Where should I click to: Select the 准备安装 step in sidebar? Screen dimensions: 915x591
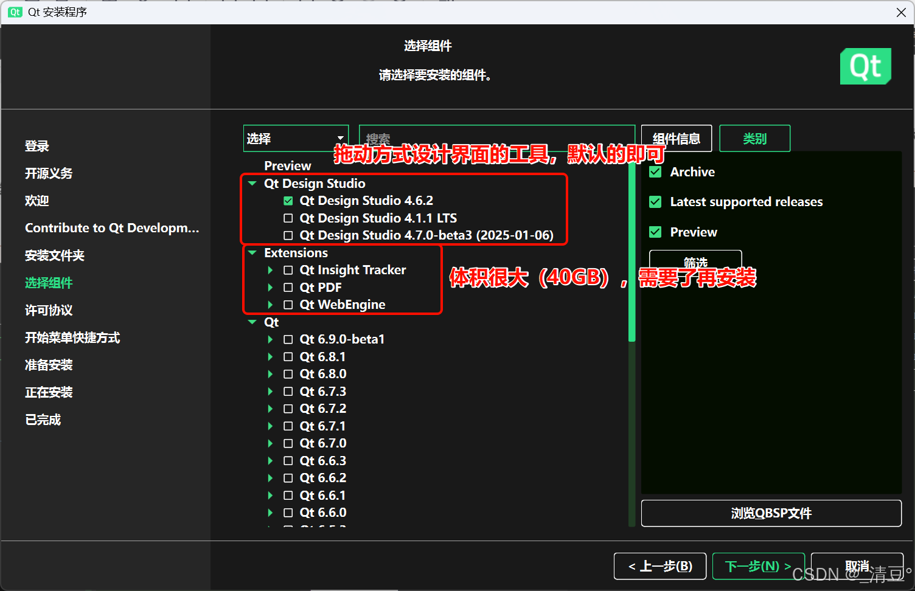49,365
